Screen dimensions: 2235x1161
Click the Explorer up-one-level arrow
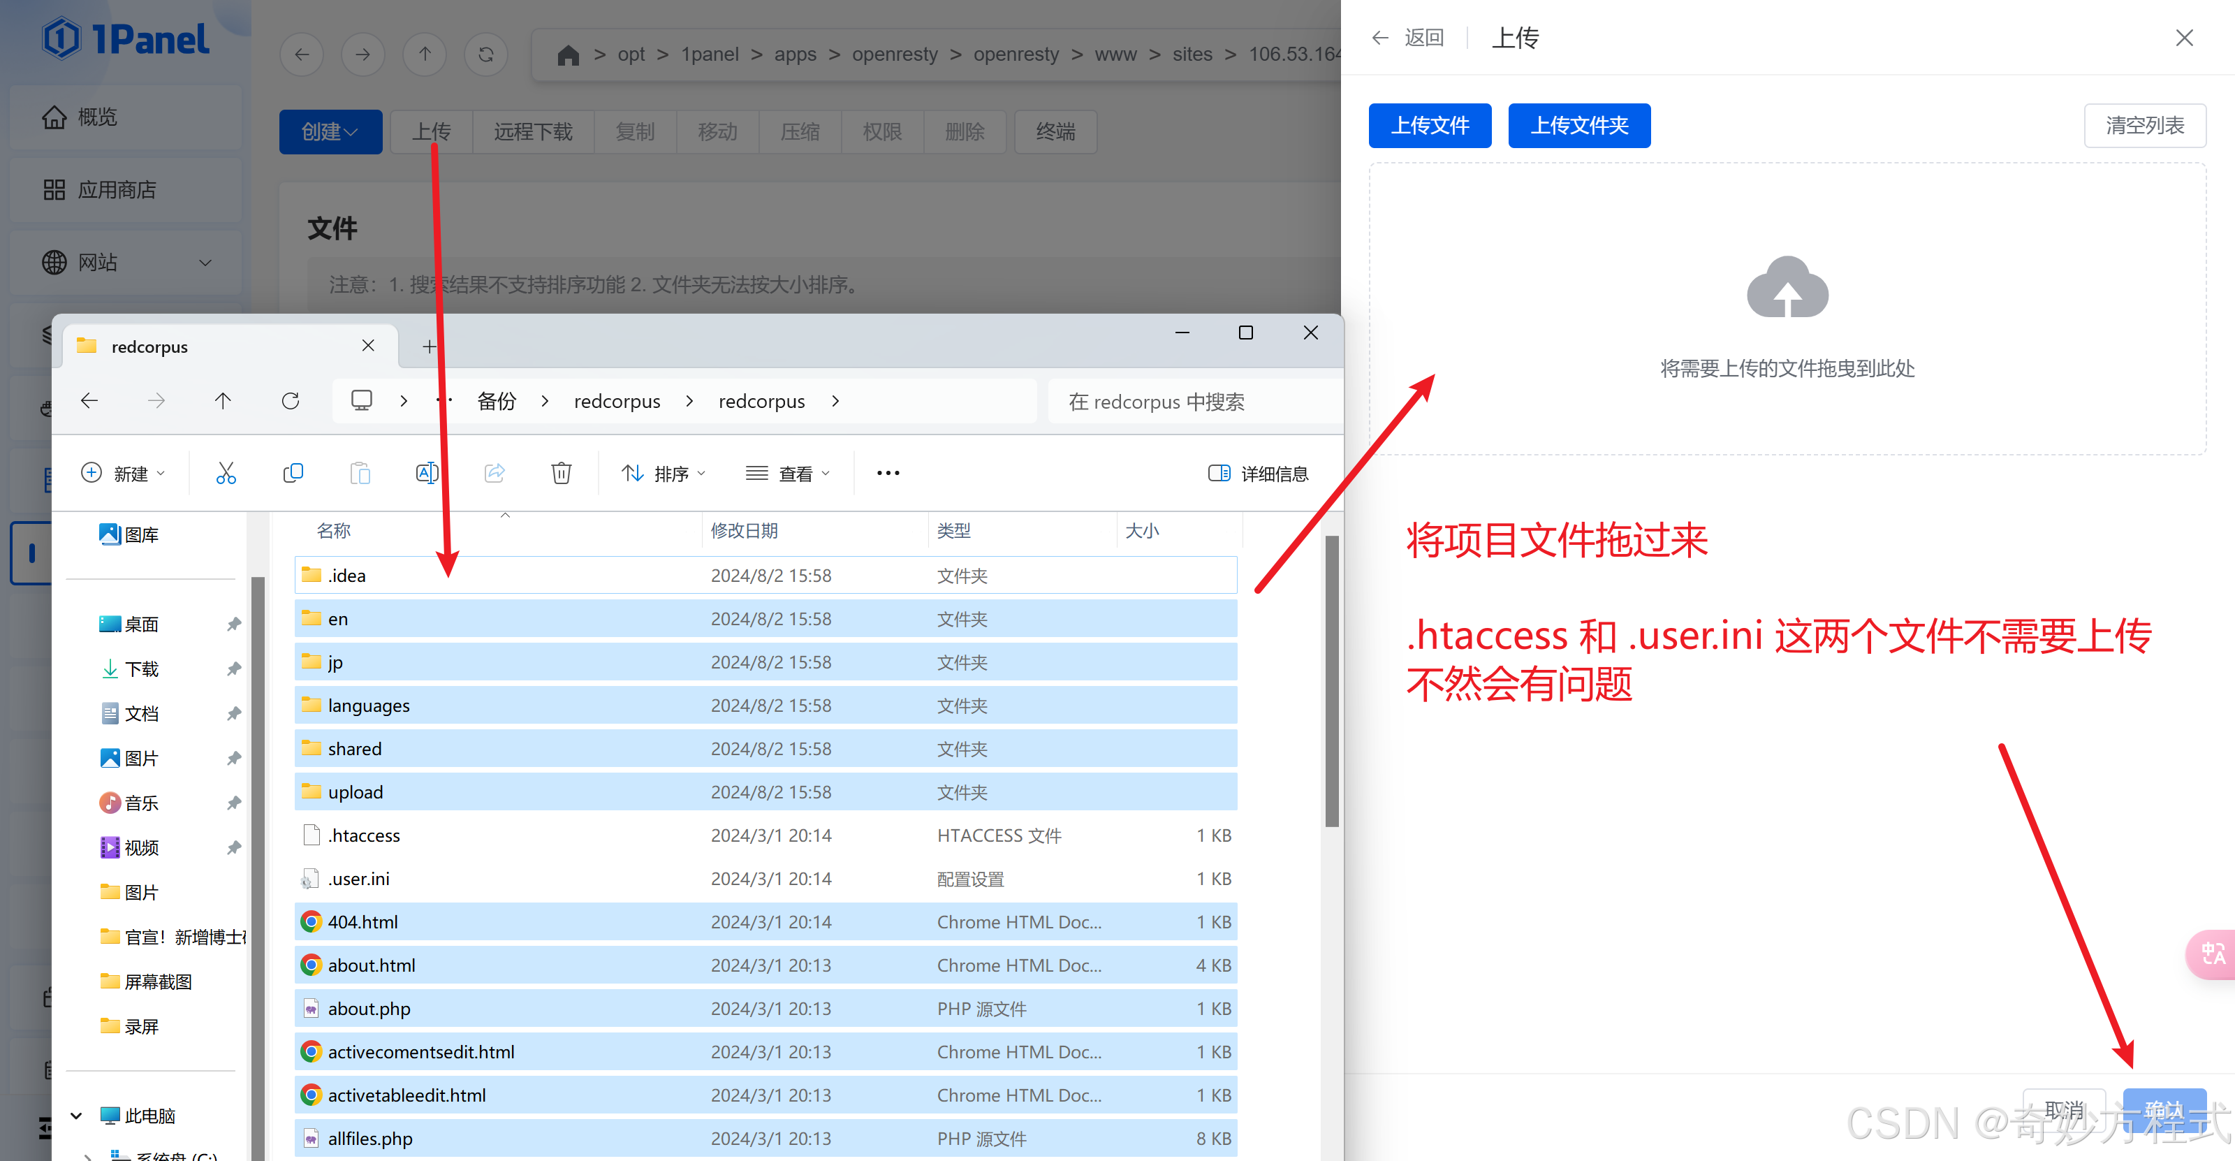(223, 401)
